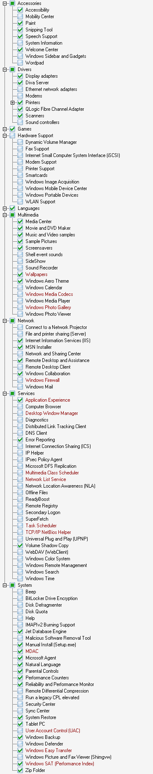Collapse the Drivers tree node

click(x=5, y=69)
